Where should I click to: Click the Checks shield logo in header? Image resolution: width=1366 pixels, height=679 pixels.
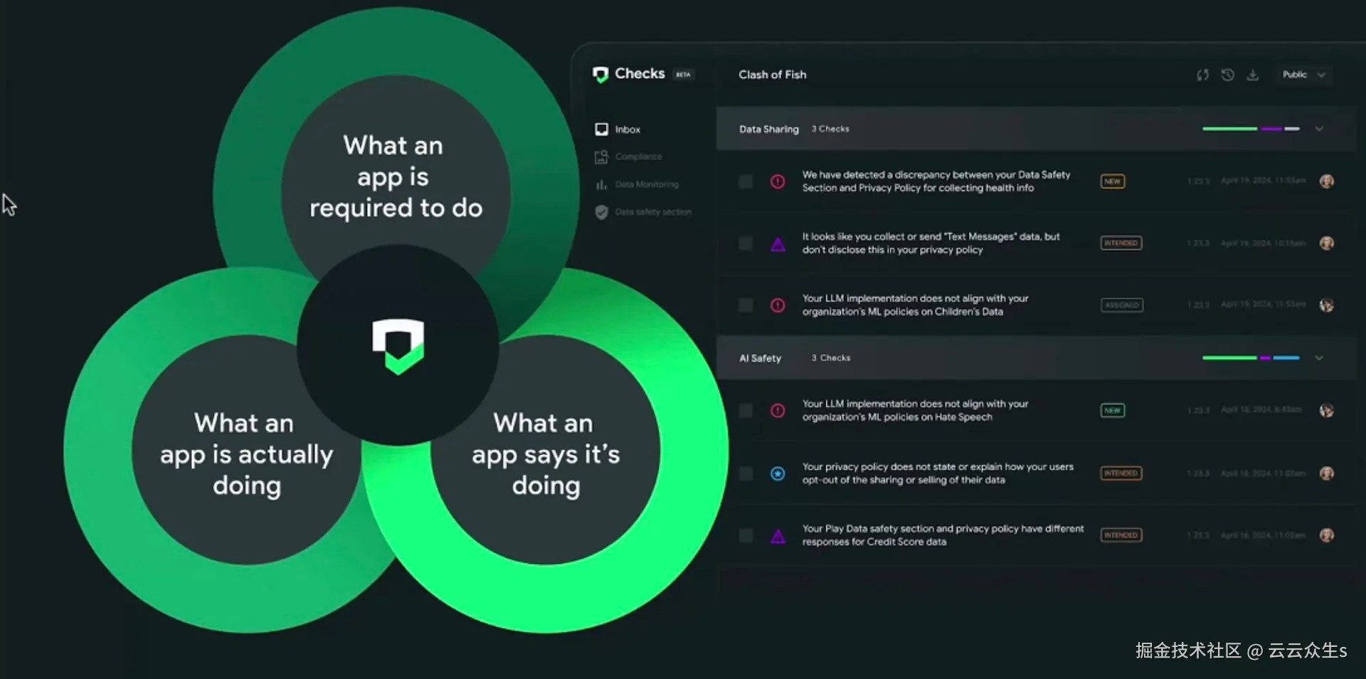click(x=600, y=75)
